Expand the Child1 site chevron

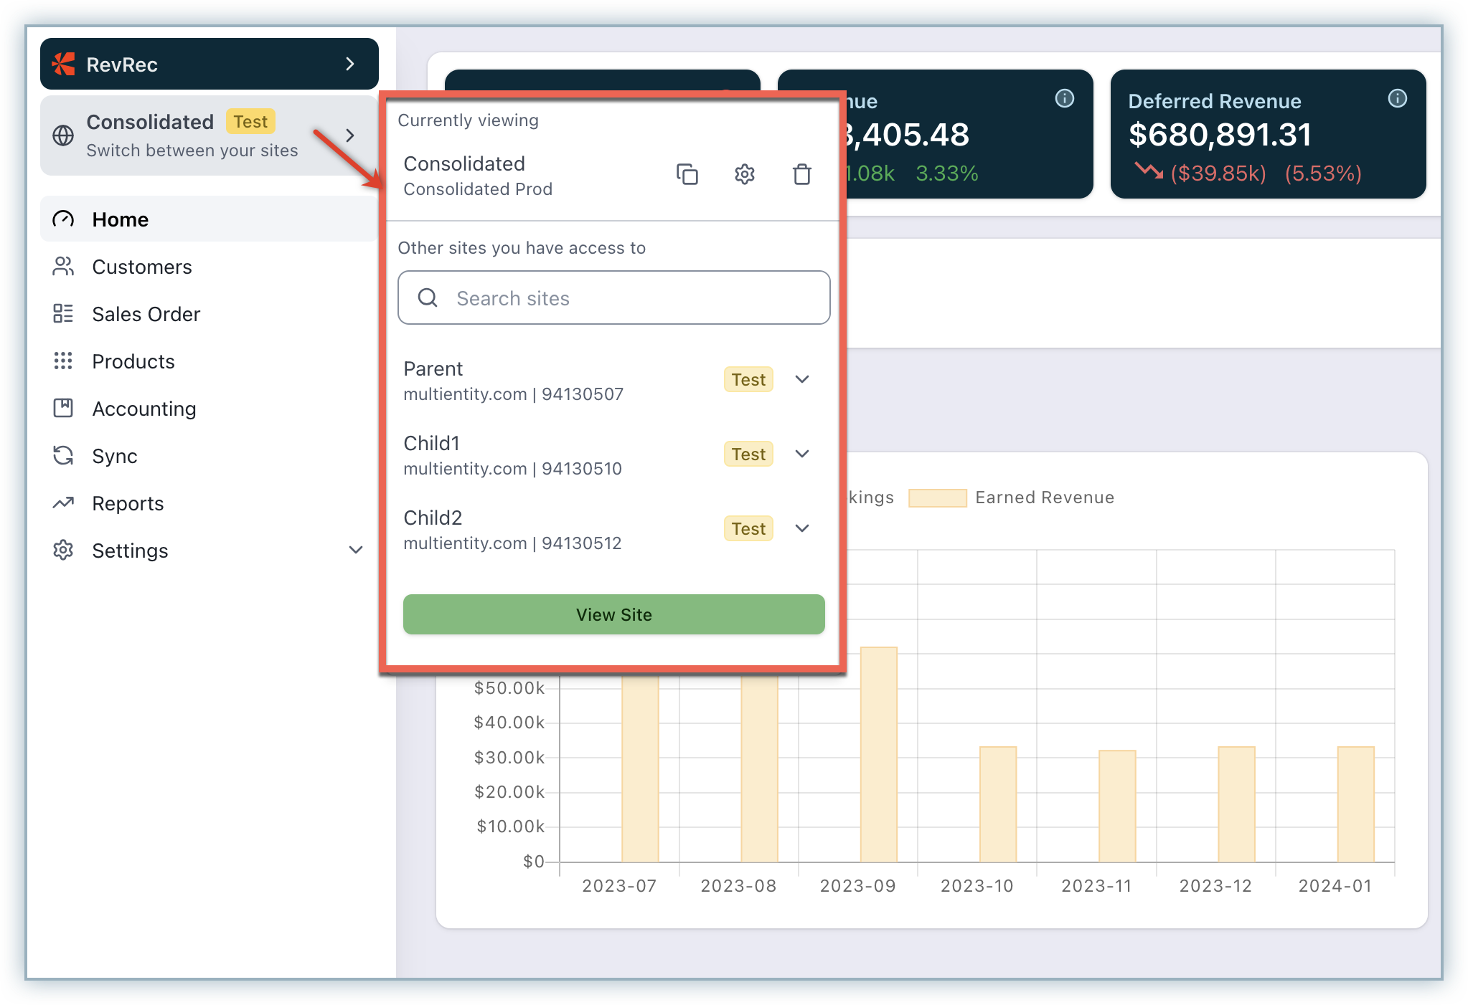click(802, 454)
